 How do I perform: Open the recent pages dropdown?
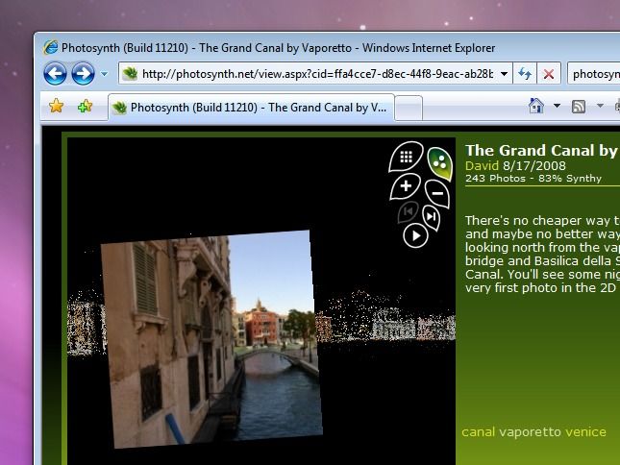click(104, 73)
